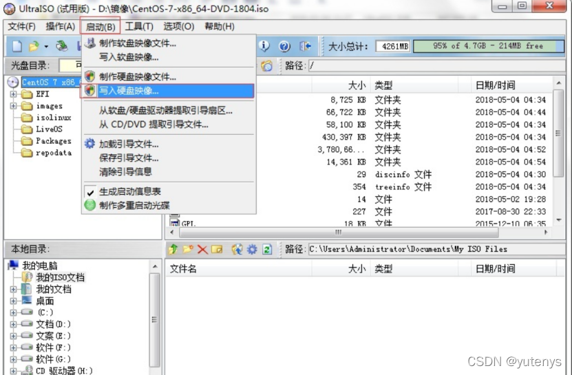572x375 pixels.
Task: Toggle the 生成启动信息表 checked option
Action: (169, 191)
